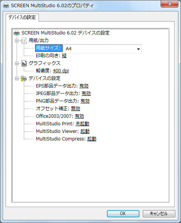The width and height of the screenshot is (181, 223).
Task: Select the デバイスの設定 tree node label
Action: 45,78
